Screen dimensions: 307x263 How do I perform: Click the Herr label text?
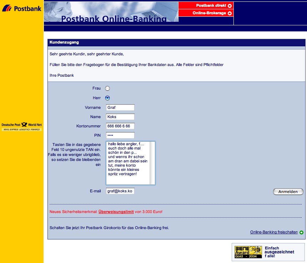click(x=97, y=98)
